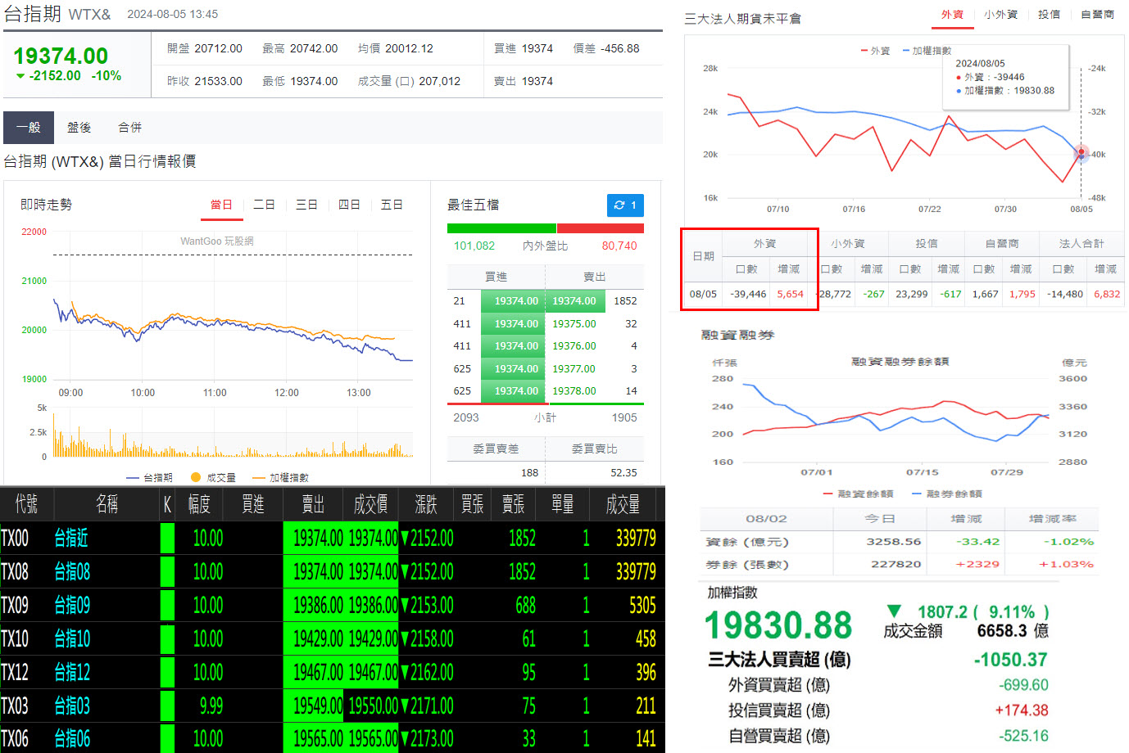Screen dimensions: 1129x753
Task: Switch to the 合併 tab
Action: (x=129, y=128)
